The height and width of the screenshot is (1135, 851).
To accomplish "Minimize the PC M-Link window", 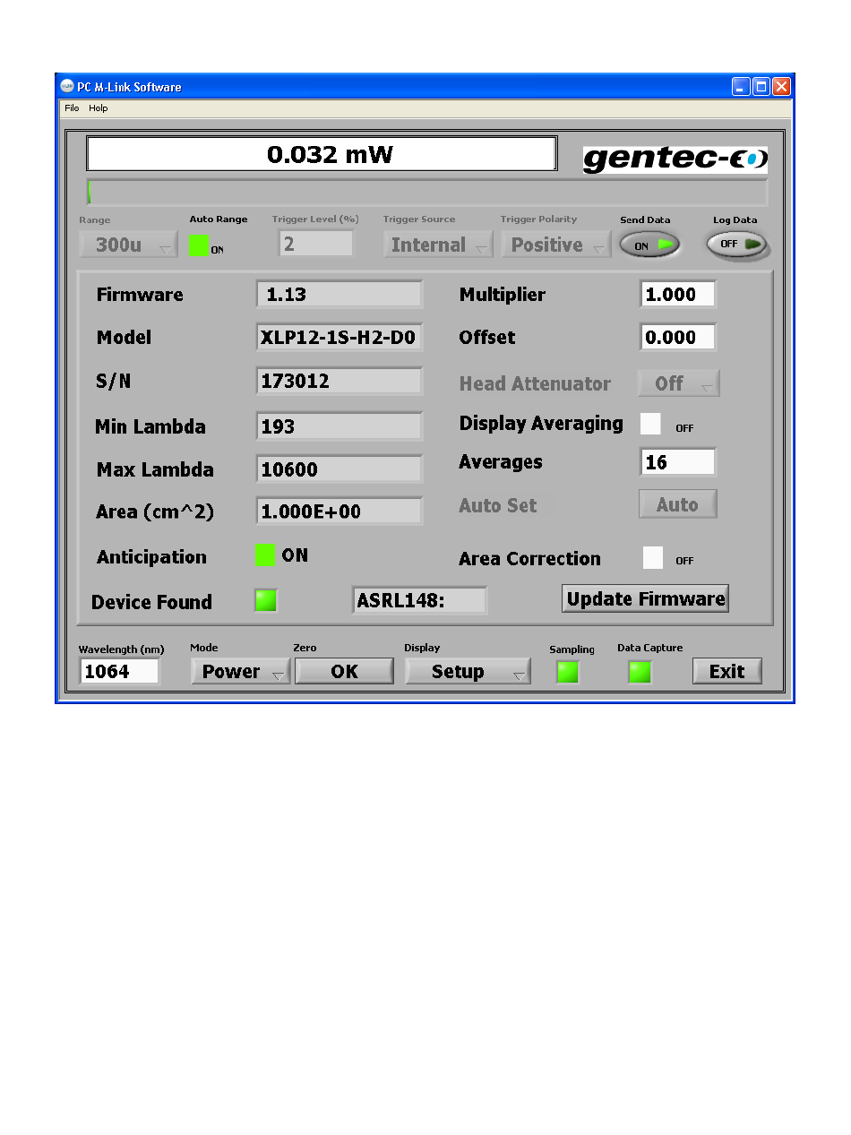I will (741, 87).
